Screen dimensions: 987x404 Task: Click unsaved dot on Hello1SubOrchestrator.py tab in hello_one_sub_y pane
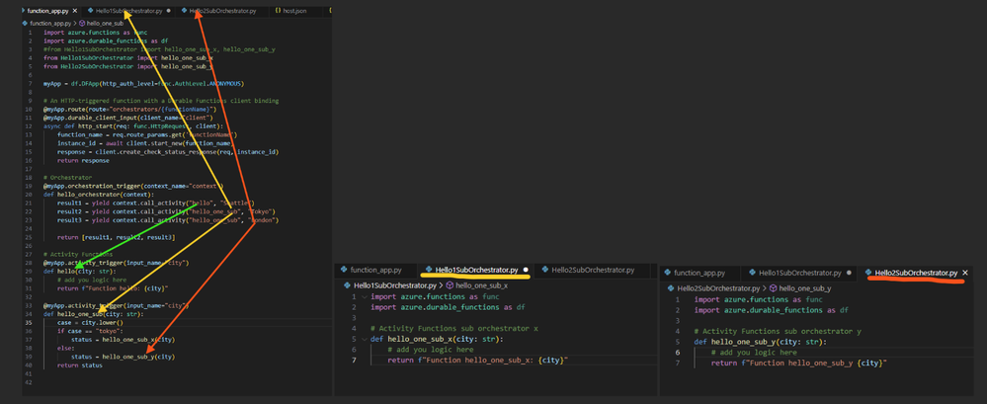(x=849, y=273)
